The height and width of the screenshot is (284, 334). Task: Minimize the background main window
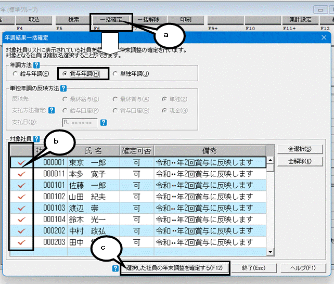pyautogui.click(x=320, y=10)
